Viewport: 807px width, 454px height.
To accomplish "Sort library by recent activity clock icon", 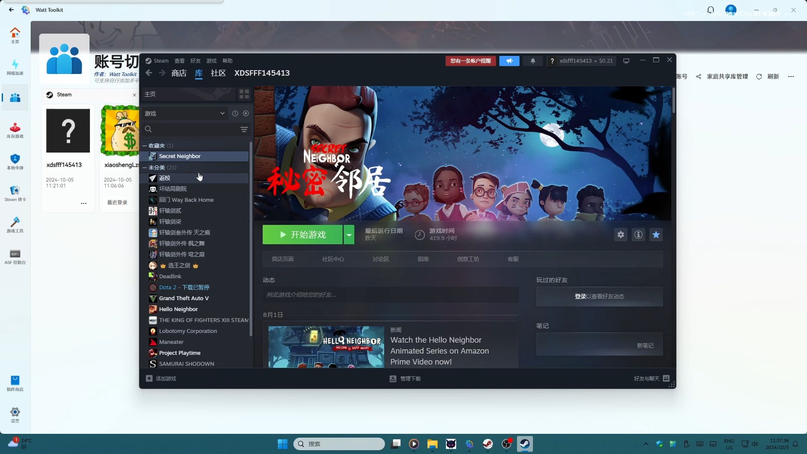I will (x=235, y=113).
